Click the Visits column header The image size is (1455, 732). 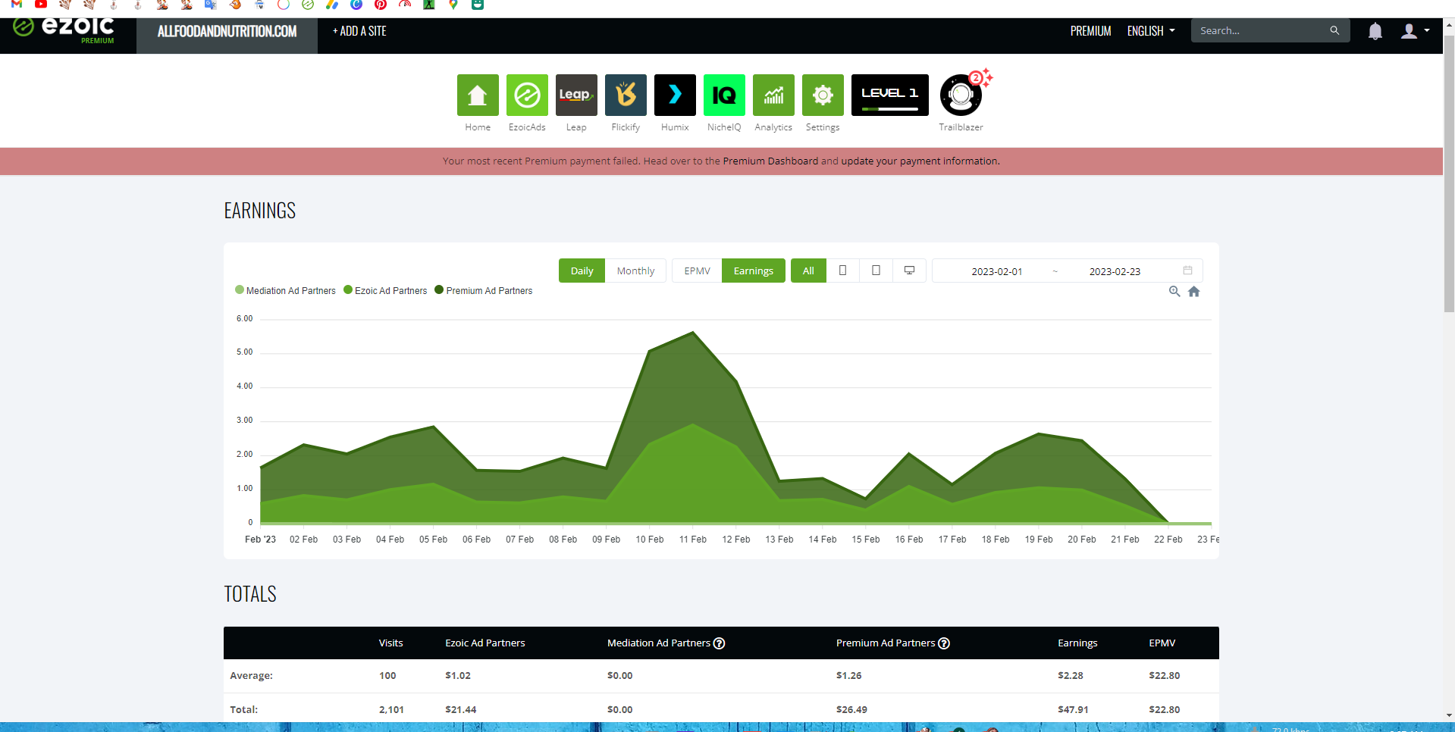[390, 643]
